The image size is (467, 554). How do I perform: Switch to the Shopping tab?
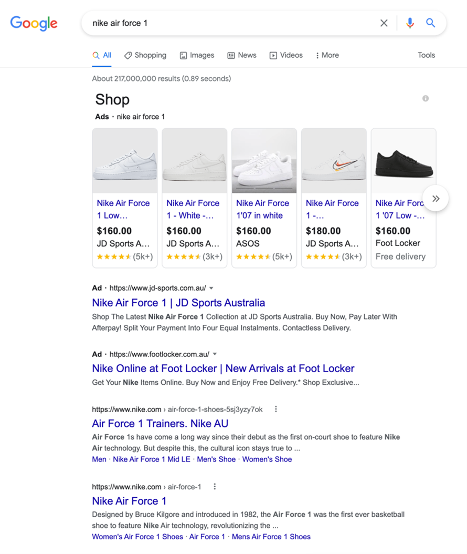(x=145, y=55)
